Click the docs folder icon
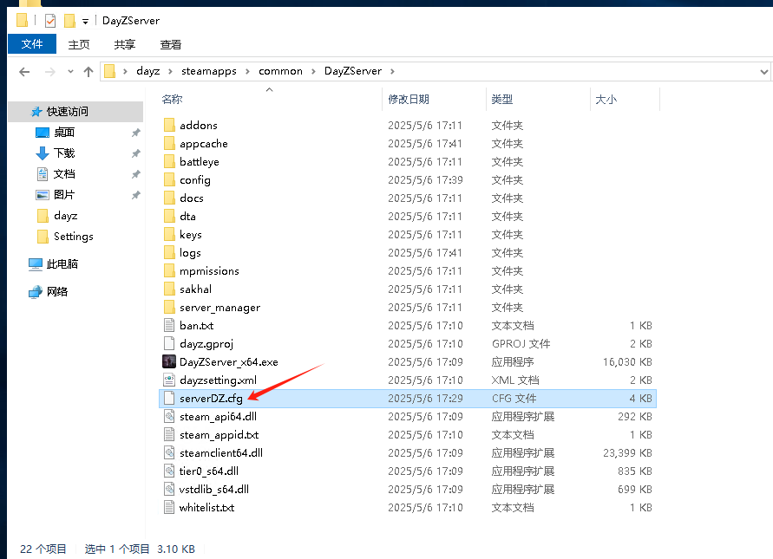This screenshot has height=559, width=773. pos(169,198)
